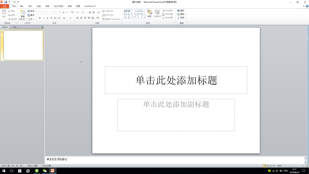This screenshot has width=309, height=174.
Task: Click the Increase Font Size icon
Action: click(63, 12)
